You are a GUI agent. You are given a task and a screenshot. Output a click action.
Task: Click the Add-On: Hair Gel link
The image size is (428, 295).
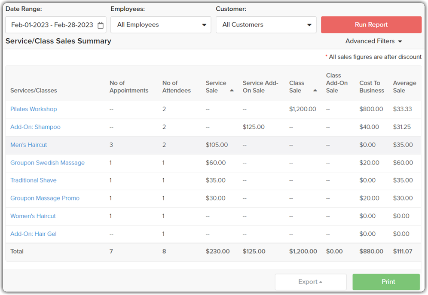(x=34, y=234)
